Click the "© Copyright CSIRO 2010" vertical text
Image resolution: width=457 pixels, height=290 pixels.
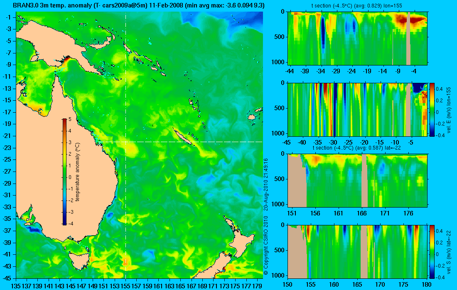(265, 245)
